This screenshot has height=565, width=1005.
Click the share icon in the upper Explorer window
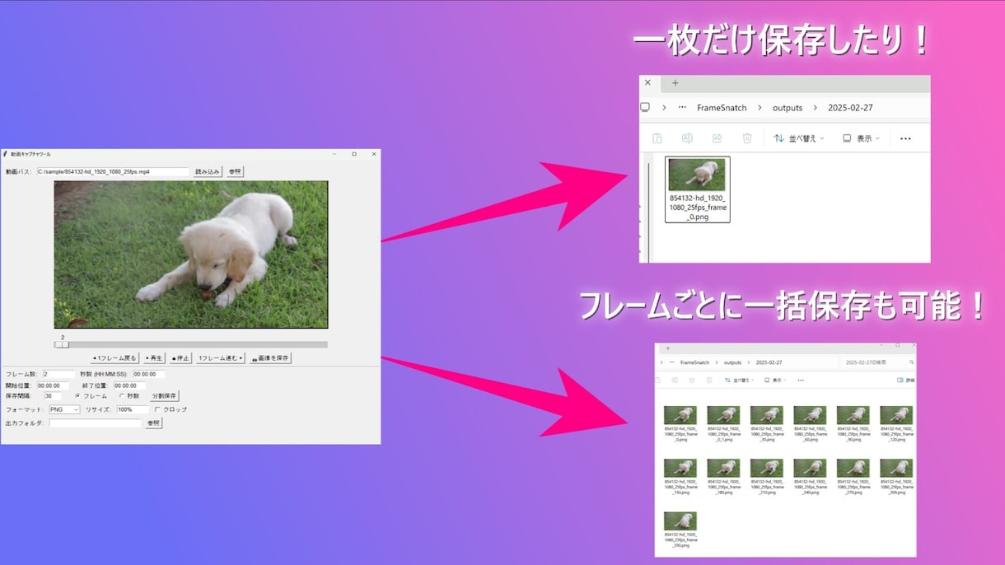[717, 138]
